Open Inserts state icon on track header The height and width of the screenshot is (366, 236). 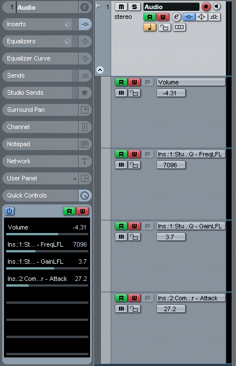point(189,17)
